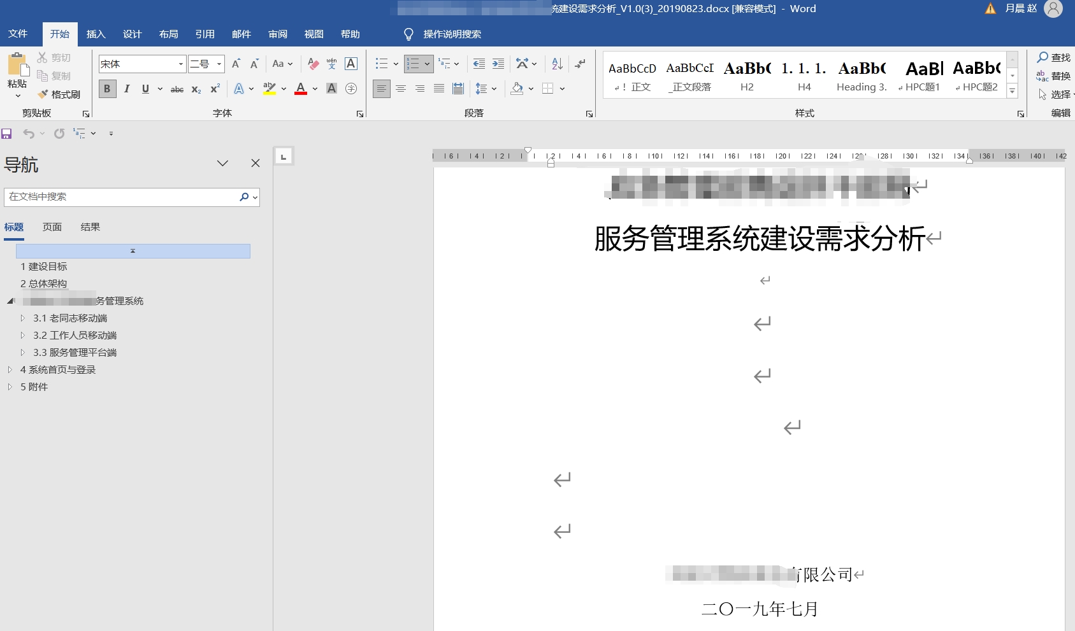Switch to the 插入 ribbon tab
Viewport: 1075px width, 631px height.
point(96,34)
